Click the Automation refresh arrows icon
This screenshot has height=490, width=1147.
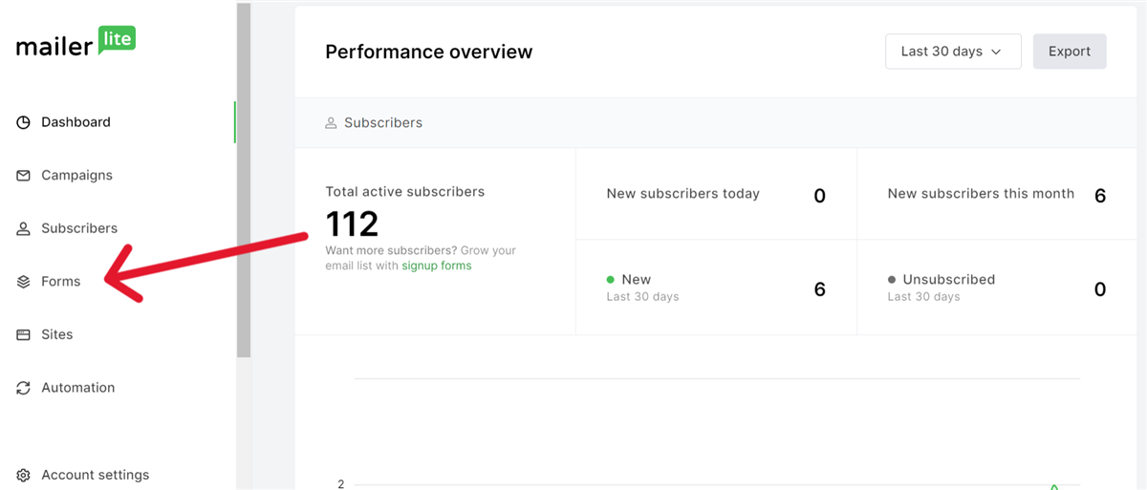(24, 388)
